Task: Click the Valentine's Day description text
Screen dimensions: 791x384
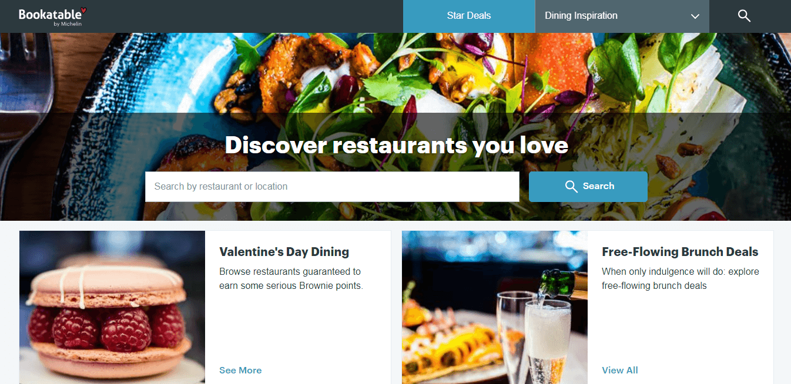Action: pyautogui.click(x=291, y=279)
